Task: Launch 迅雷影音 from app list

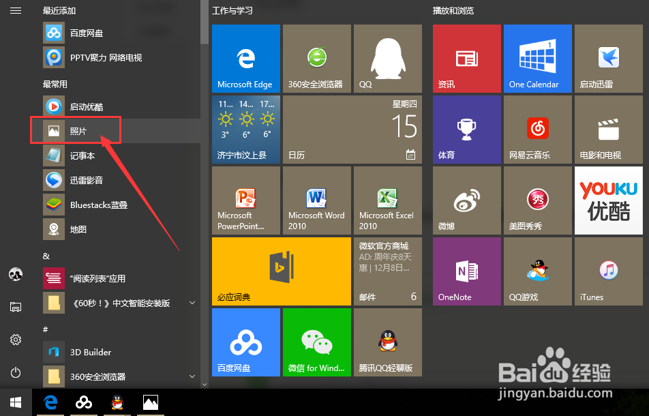Action: 120,180
